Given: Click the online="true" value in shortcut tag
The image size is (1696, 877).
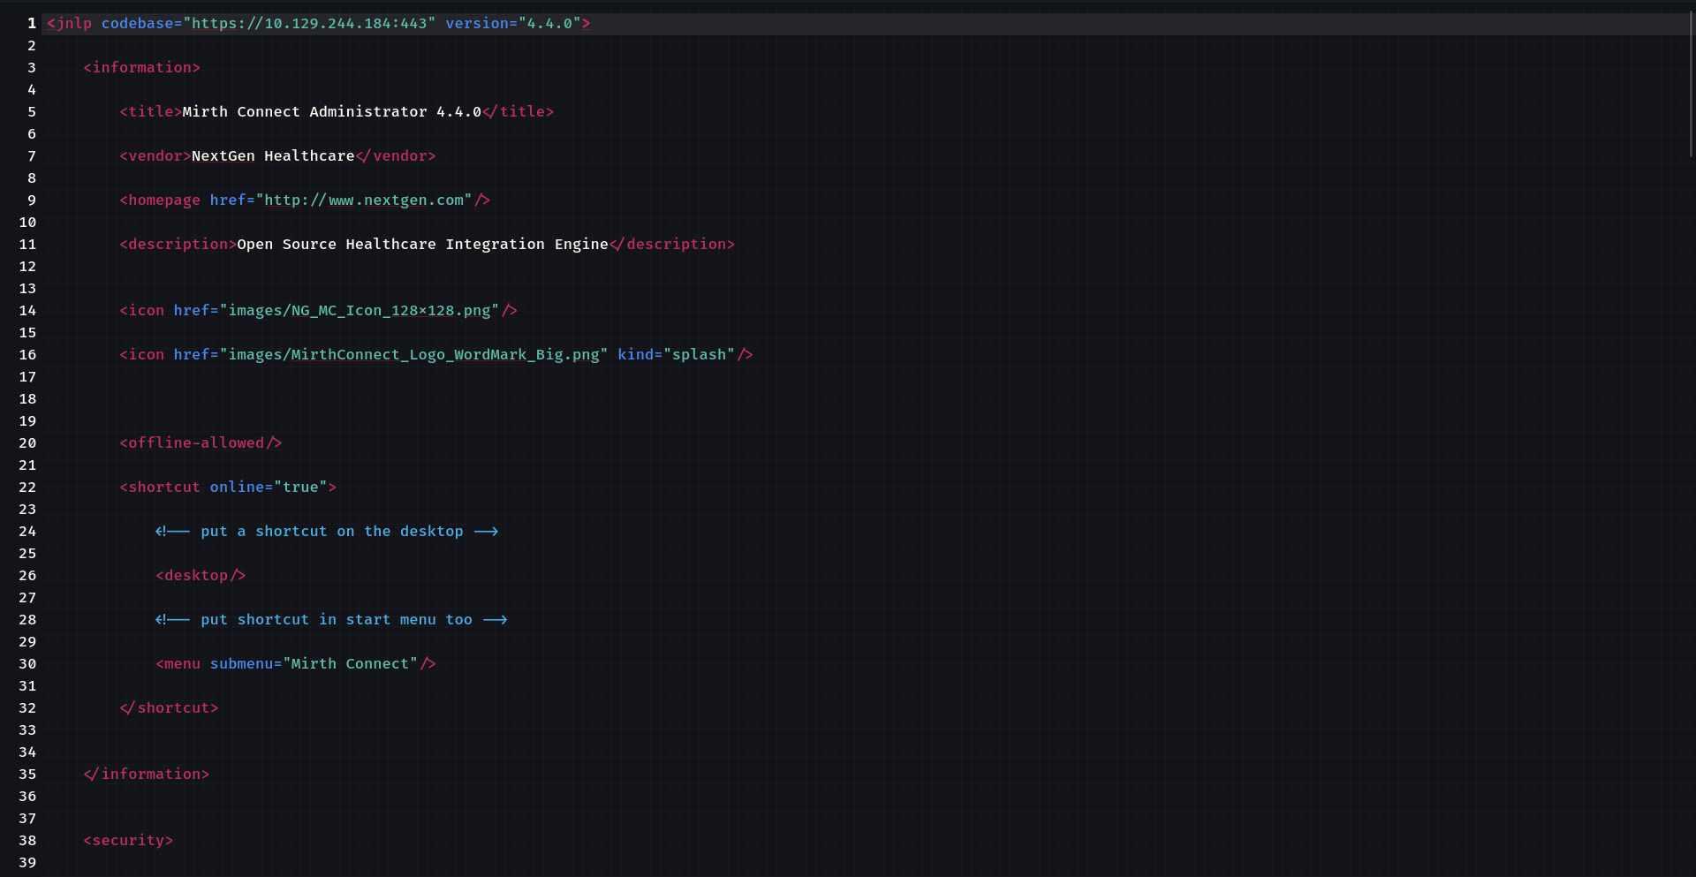Looking at the screenshot, I should click(x=300, y=488).
